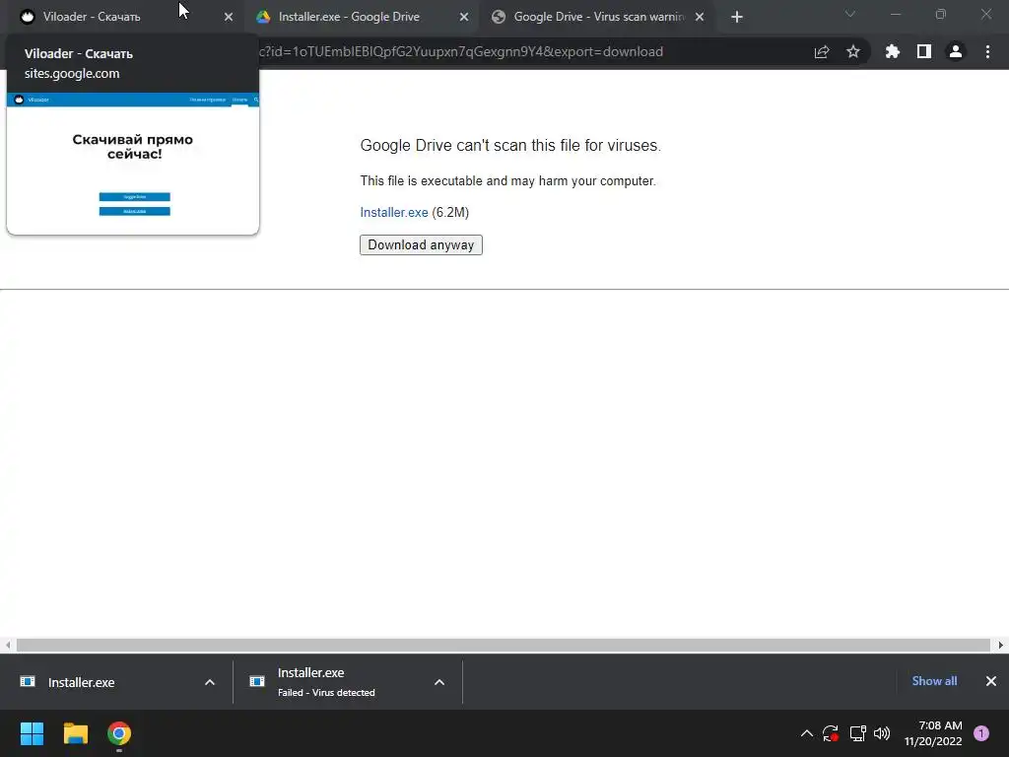
Task: Click the horizontal scrollbar track
Action: (504, 645)
